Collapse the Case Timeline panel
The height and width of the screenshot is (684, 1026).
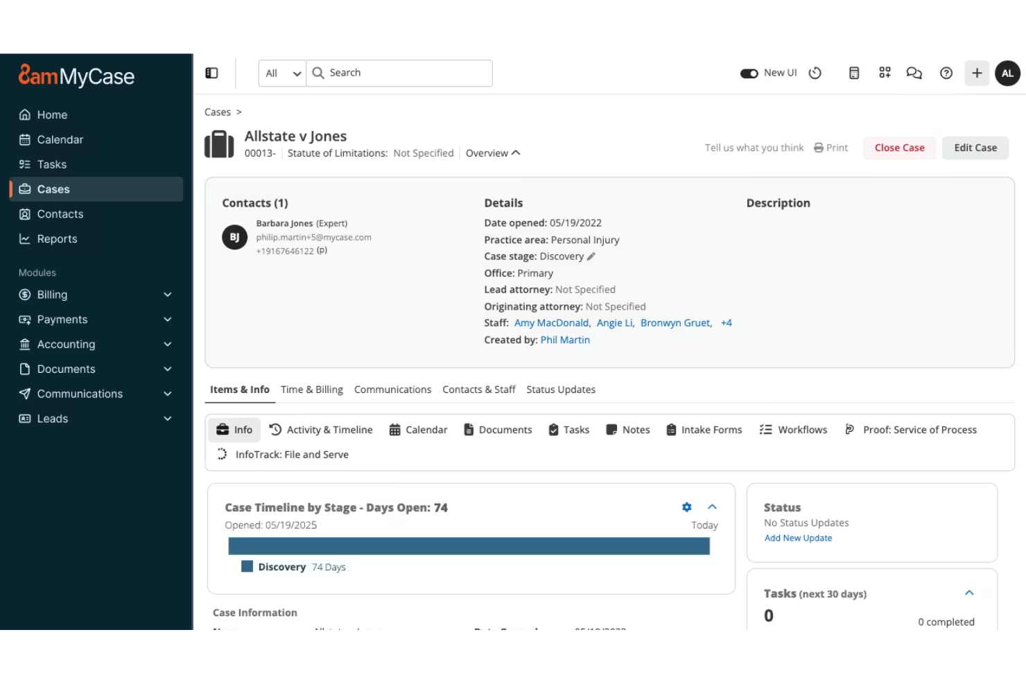(x=712, y=507)
